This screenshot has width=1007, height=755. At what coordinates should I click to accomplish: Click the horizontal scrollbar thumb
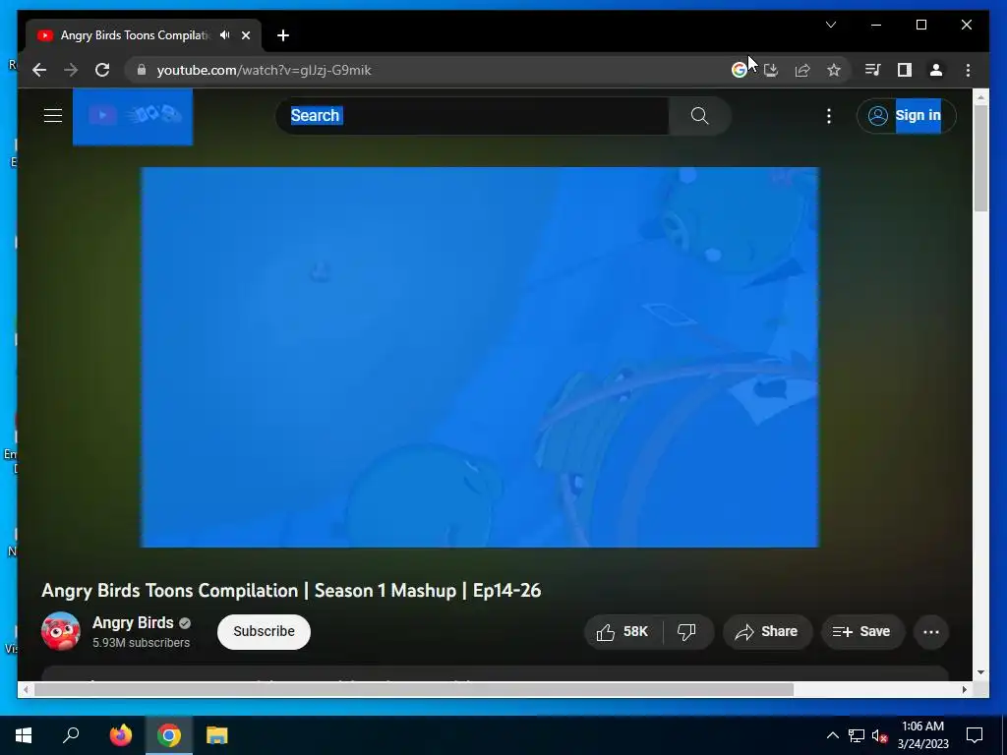click(x=414, y=689)
